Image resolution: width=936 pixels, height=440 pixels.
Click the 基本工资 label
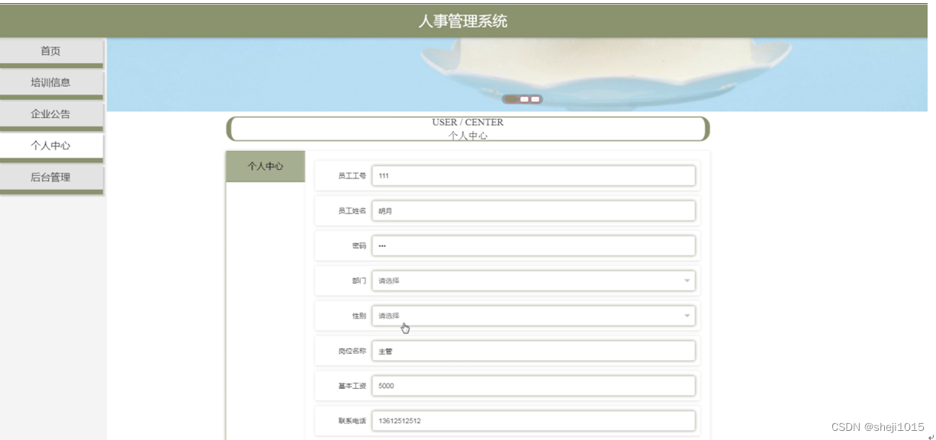click(x=352, y=386)
